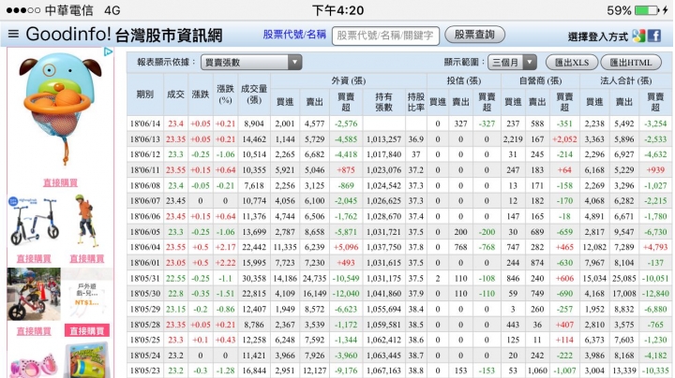The width and height of the screenshot is (675, 378).
Task: Open the 買賣張數 report basis dropdown
Action: pyautogui.click(x=251, y=63)
